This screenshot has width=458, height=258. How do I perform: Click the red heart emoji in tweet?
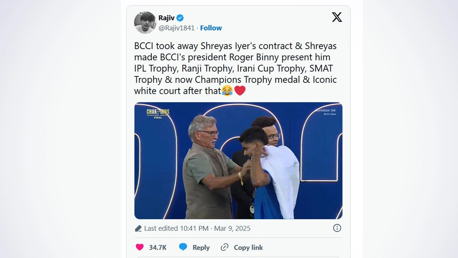pyautogui.click(x=240, y=91)
